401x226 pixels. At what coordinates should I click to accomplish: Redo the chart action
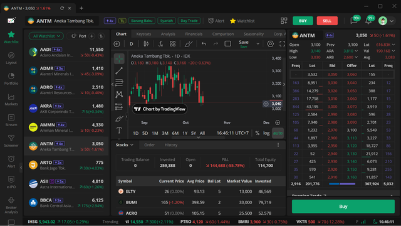pyautogui.click(x=216, y=44)
